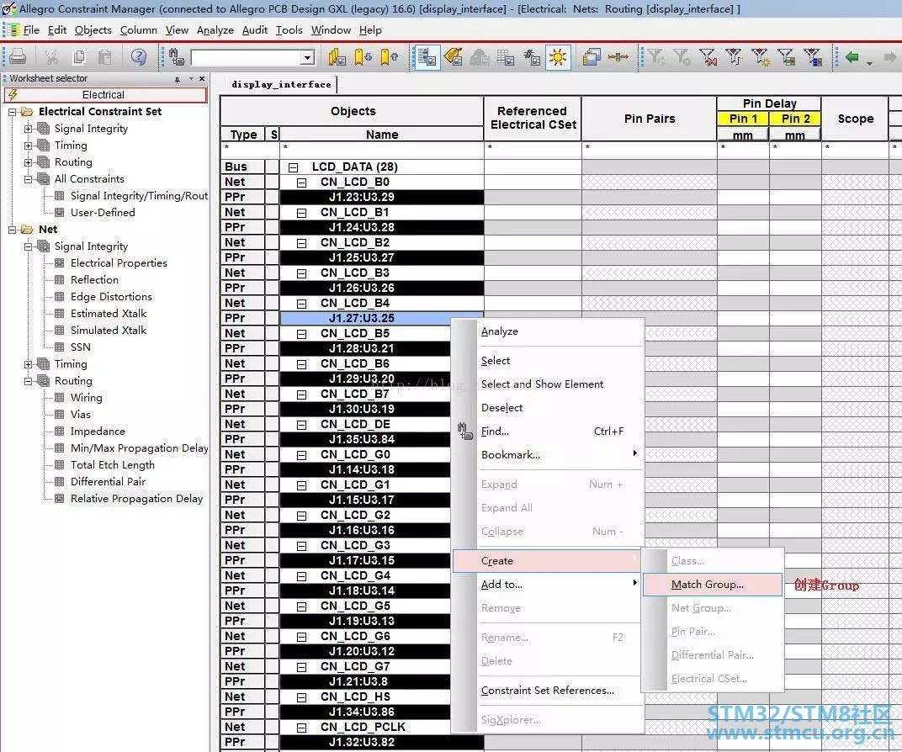Open the toolbar find combo box dropdown
The width and height of the screenshot is (902, 752).
(308, 57)
